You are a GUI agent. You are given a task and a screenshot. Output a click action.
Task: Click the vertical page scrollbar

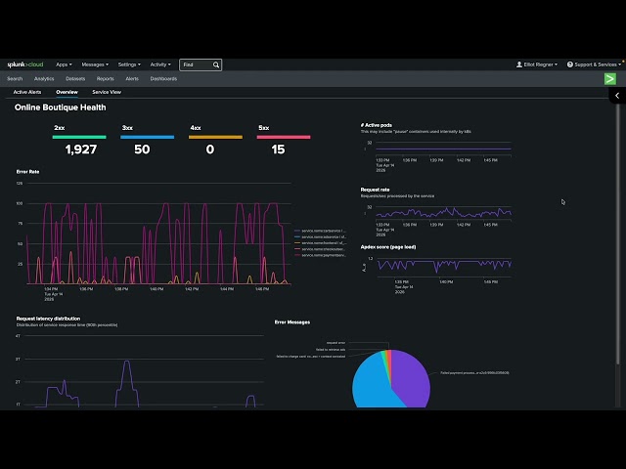[618, 235]
